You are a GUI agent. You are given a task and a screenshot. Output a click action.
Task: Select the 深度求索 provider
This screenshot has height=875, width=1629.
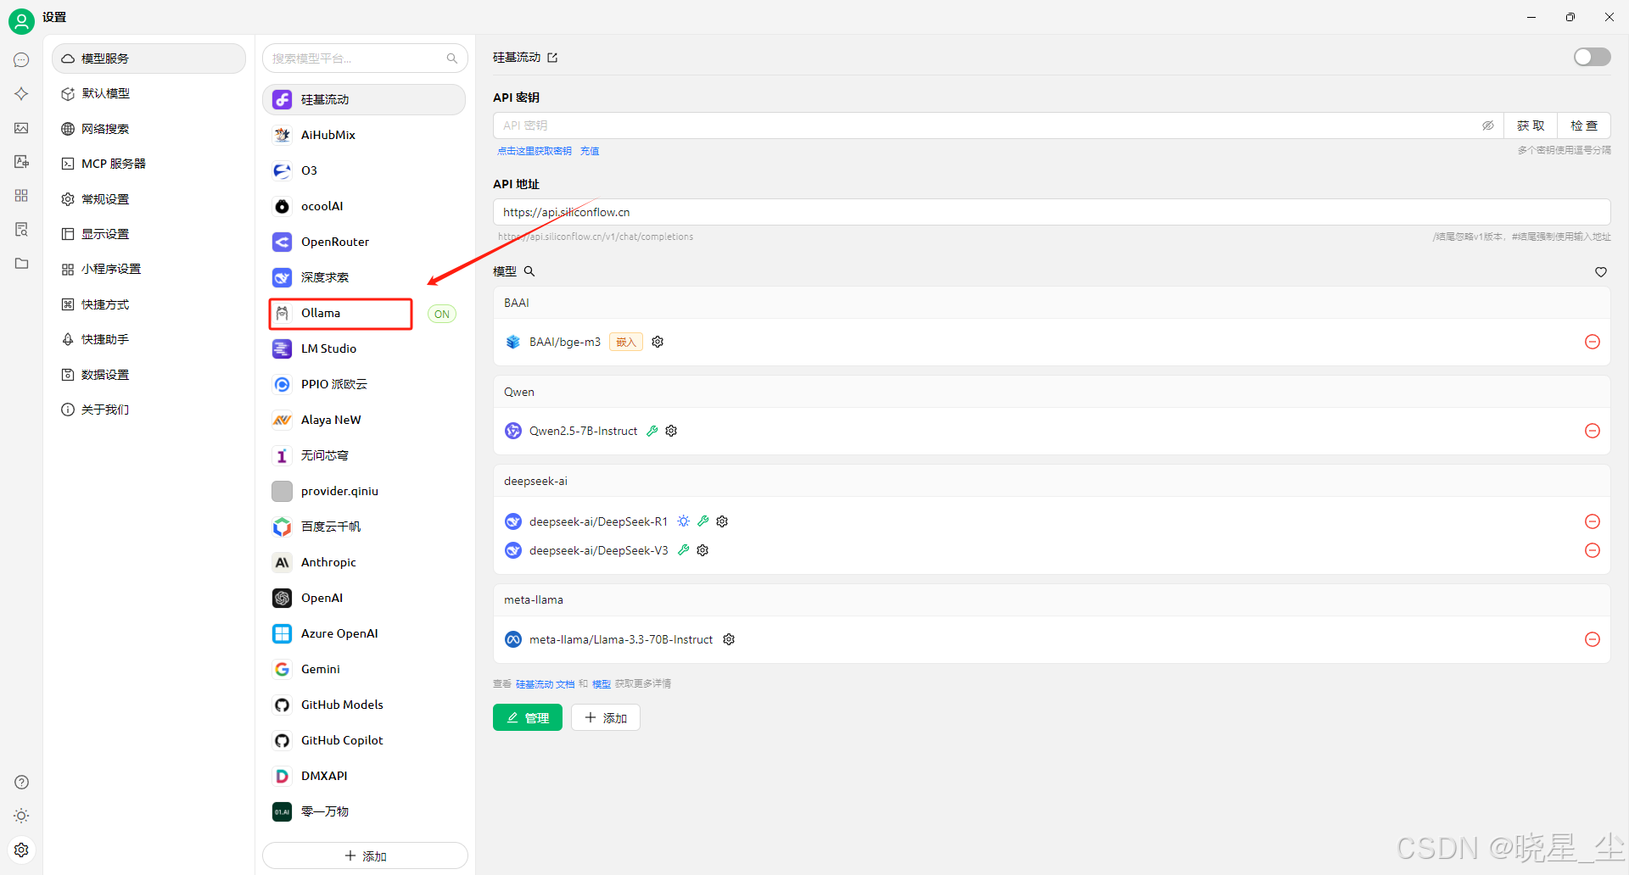click(x=364, y=277)
